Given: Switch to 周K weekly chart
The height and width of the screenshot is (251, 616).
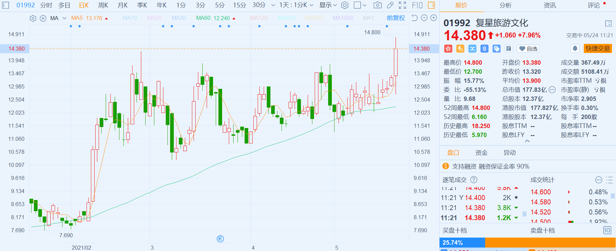Looking at the screenshot, I should [x=103, y=5].
